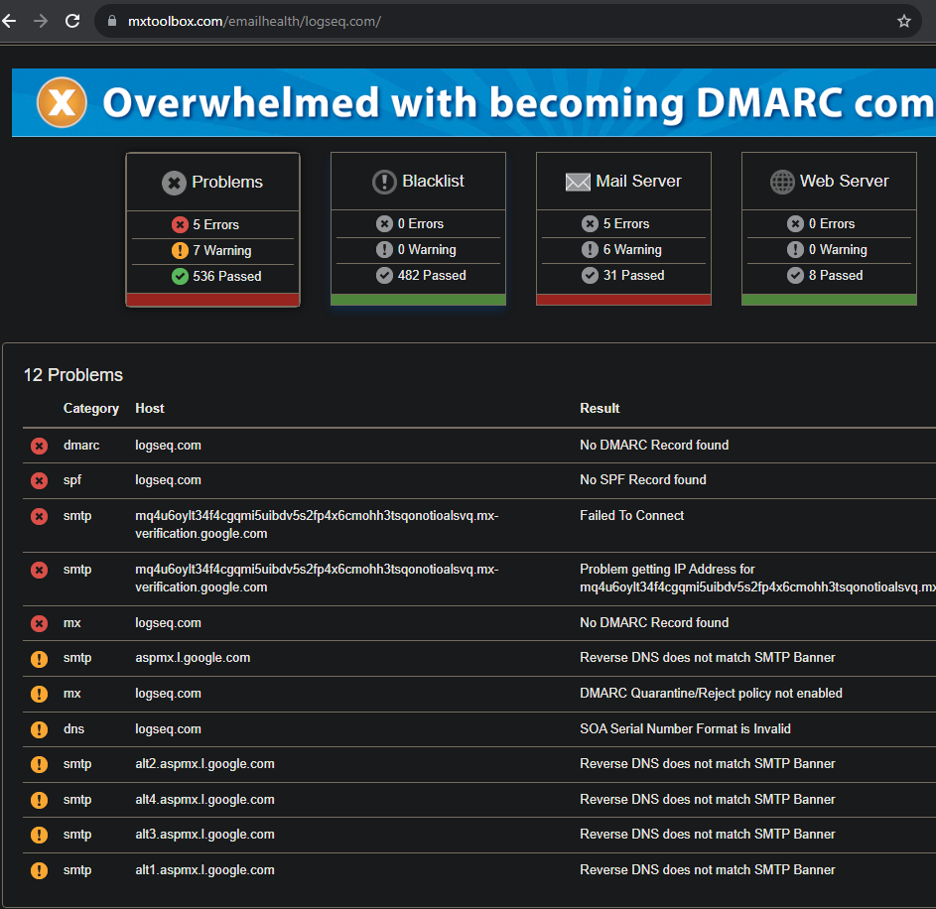Click the green check icon beside 536 Passed
The height and width of the screenshot is (909, 936).
coord(180,276)
